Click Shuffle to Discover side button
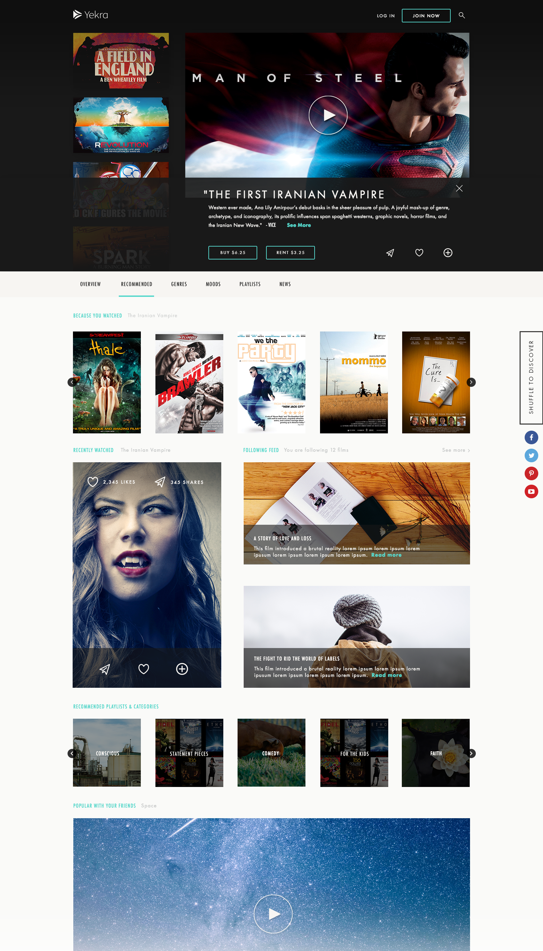Viewport: 543px width, 951px height. (531, 377)
